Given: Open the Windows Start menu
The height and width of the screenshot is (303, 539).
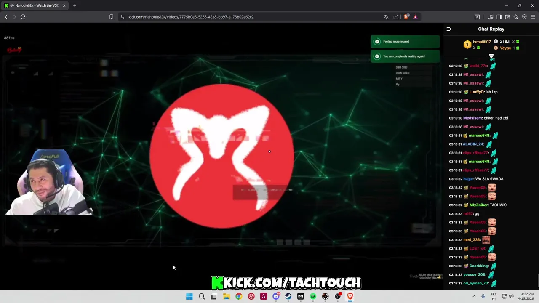Looking at the screenshot, I should coord(189,296).
